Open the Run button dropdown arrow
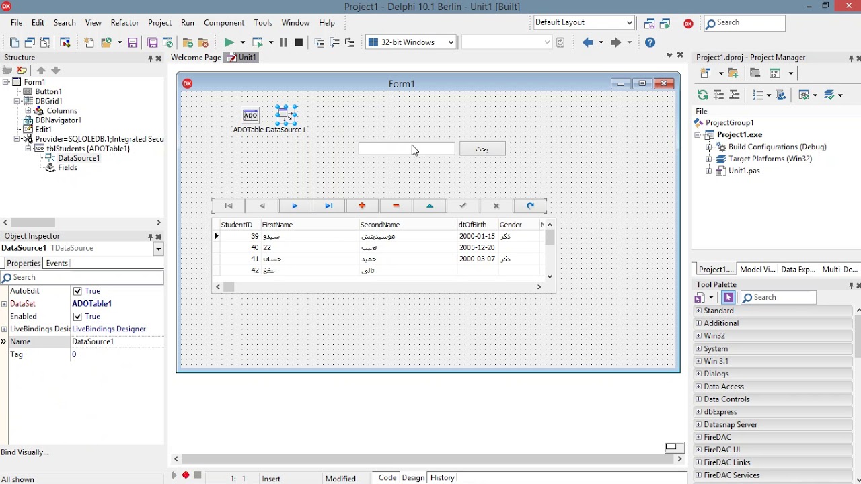861x484 pixels. [x=242, y=42]
